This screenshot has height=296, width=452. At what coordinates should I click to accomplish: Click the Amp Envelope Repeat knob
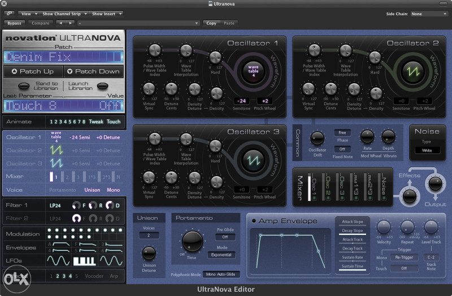point(407,228)
